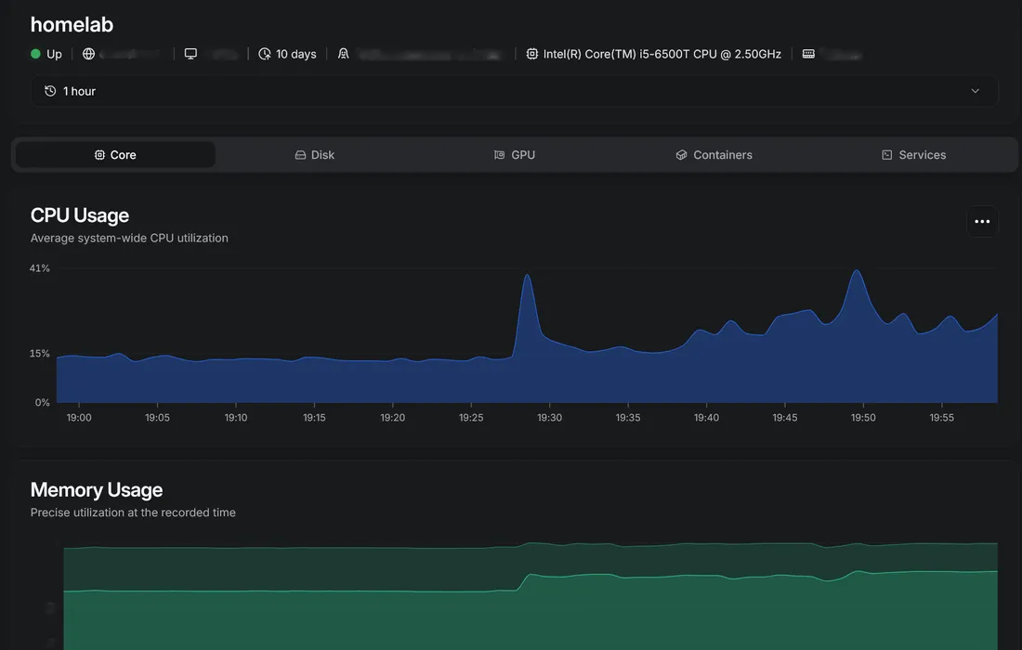Click the memory stick icon
Screen dimensions: 1022x650
[x=808, y=54]
